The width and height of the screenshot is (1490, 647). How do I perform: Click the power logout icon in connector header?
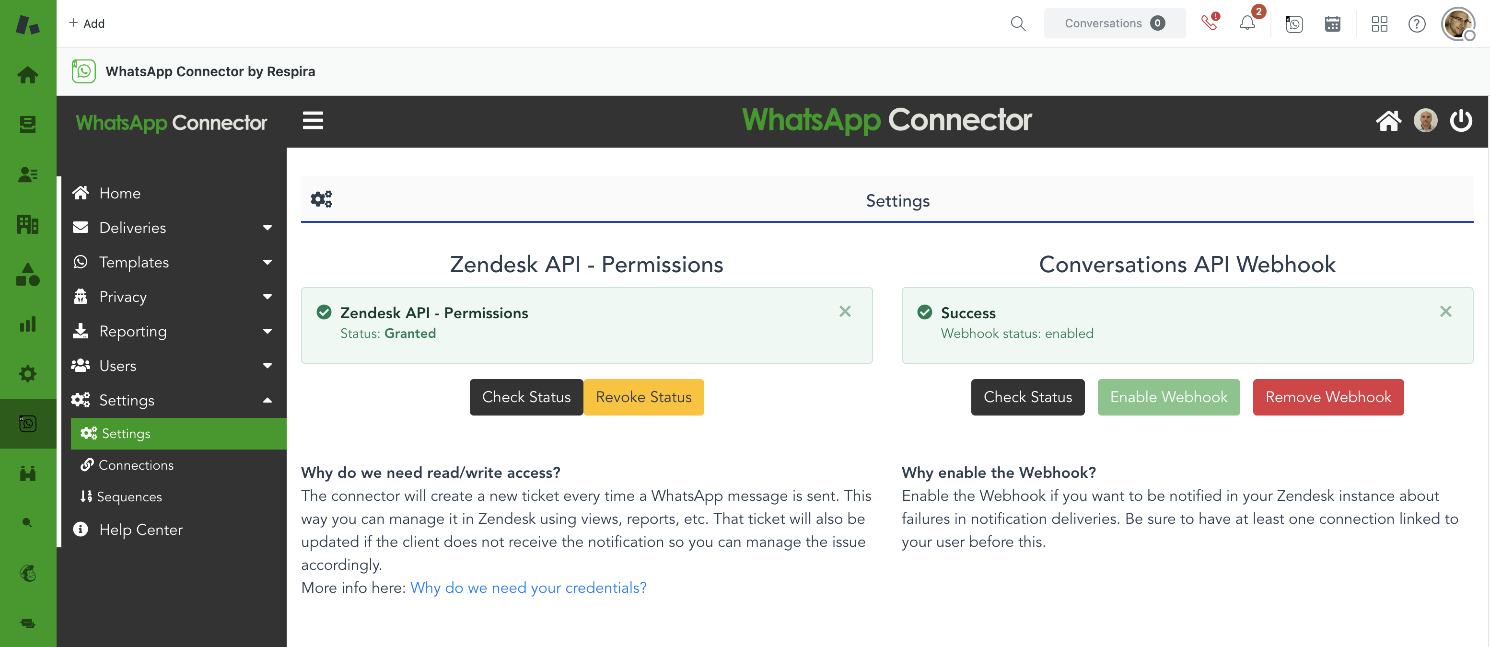click(x=1462, y=120)
